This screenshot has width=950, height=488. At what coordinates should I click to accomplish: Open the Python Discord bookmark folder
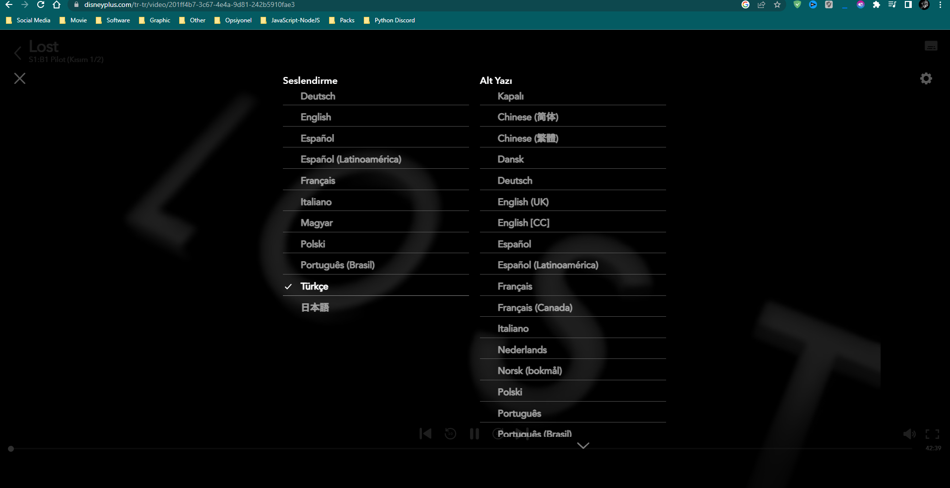390,20
